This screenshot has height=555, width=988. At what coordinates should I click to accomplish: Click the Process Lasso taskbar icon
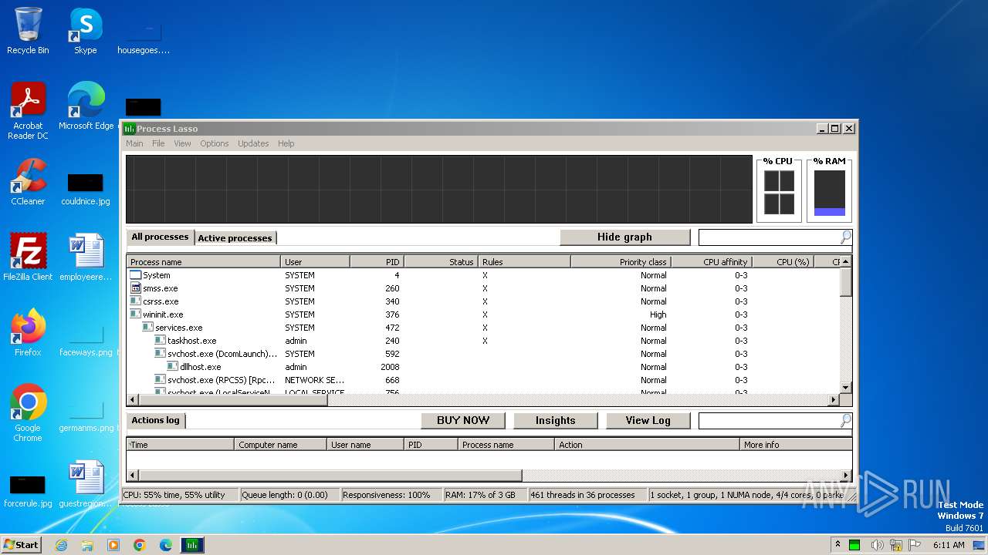192,545
